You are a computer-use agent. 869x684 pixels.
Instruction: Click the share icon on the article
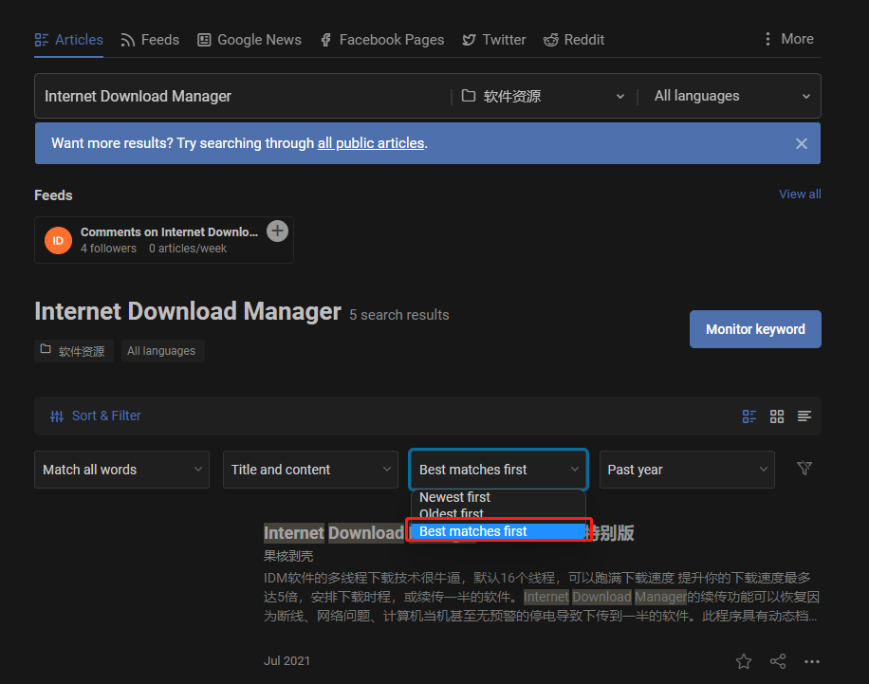[x=778, y=661]
